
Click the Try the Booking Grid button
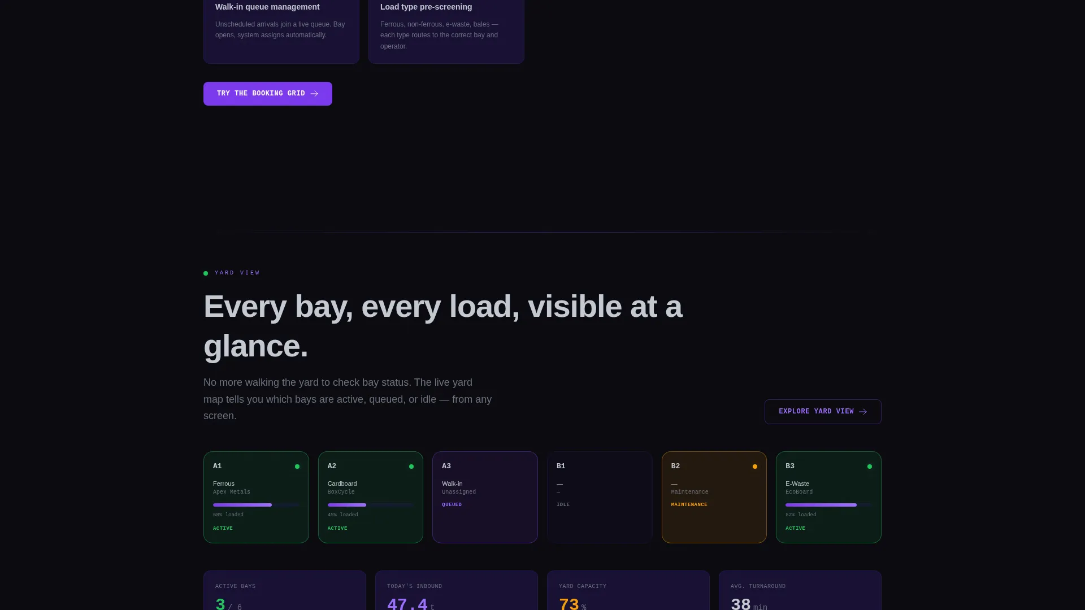(268, 94)
